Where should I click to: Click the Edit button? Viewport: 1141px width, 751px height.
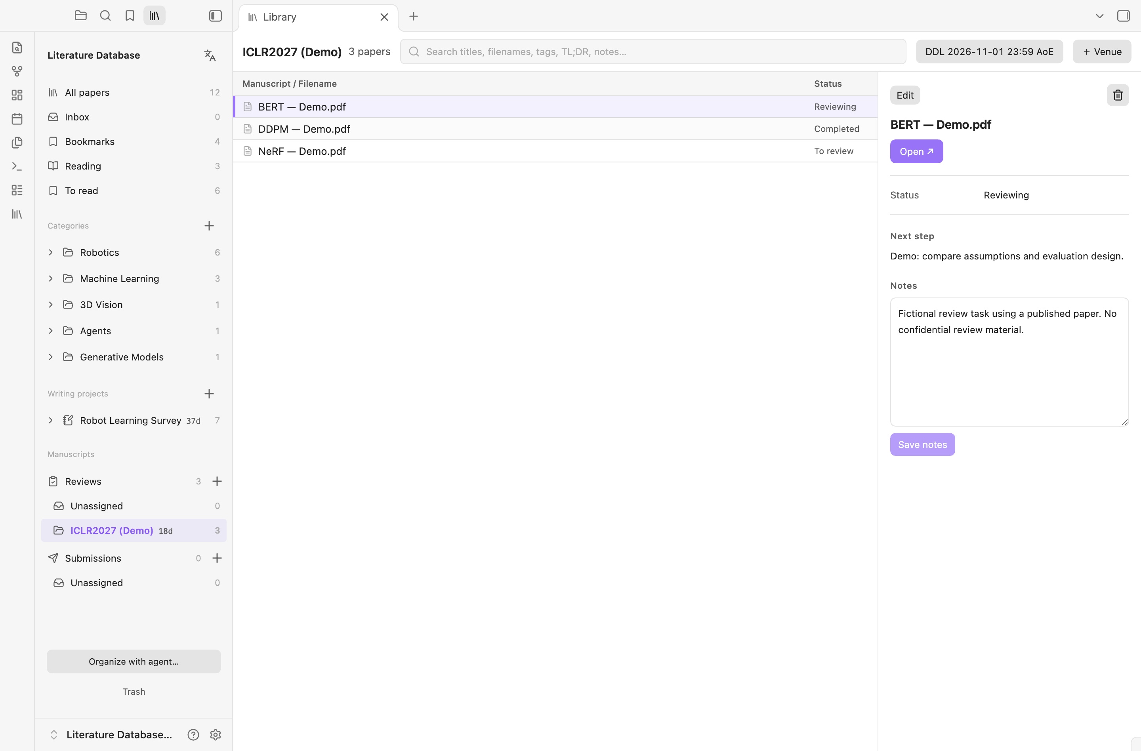pos(905,95)
